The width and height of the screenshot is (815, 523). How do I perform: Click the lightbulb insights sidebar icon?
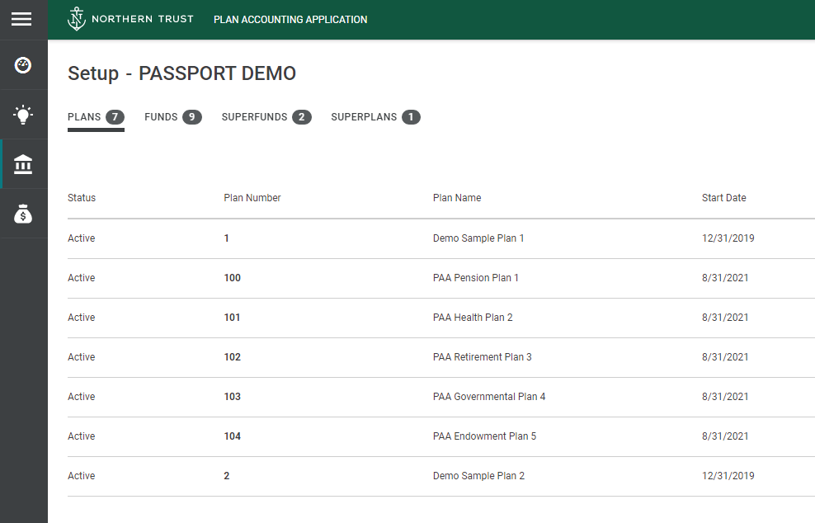pos(23,115)
